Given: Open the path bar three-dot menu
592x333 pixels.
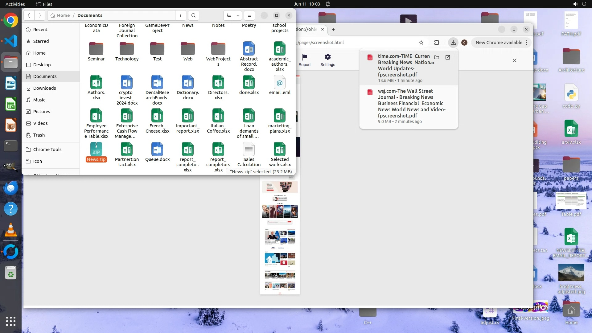Looking at the screenshot, I should (181, 15).
